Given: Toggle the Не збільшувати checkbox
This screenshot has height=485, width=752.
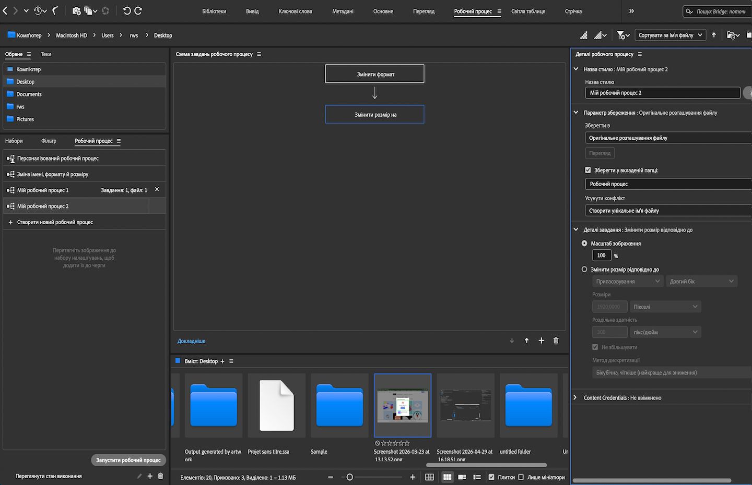Looking at the screenshot, I should [x=595, y=347].
